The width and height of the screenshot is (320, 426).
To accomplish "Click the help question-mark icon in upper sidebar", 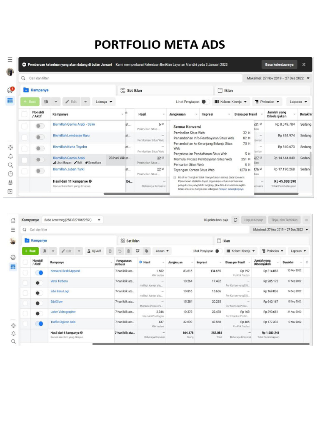I will click(x=10, y=174).
